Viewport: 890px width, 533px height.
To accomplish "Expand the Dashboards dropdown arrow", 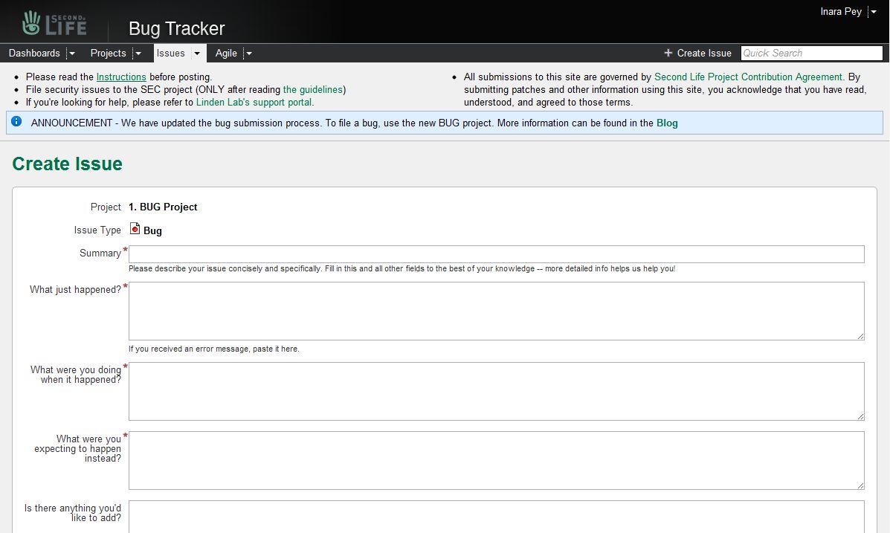I will coord(71,54).
